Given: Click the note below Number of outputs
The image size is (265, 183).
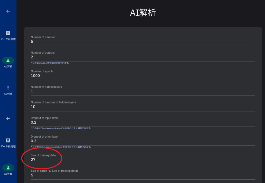Looking at the screenshot, I should pyautogui.click(x=50, y=63).
